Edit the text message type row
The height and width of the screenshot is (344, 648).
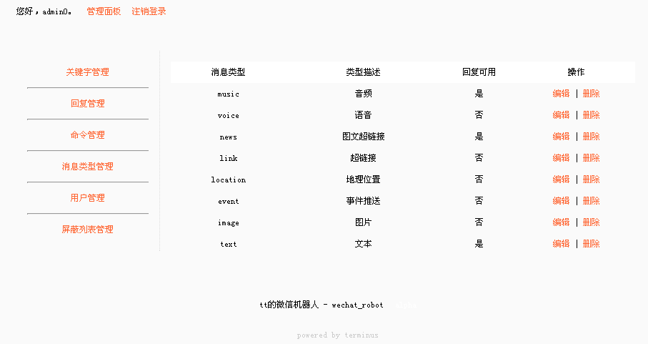(x=561, y=244)
